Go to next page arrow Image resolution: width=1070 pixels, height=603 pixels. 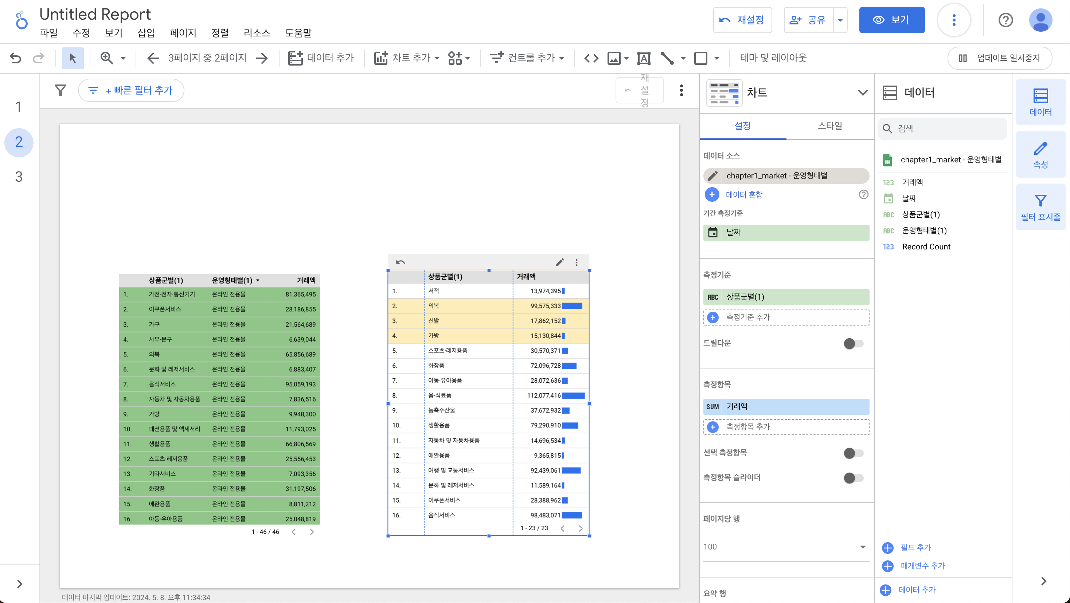point(262,58)
